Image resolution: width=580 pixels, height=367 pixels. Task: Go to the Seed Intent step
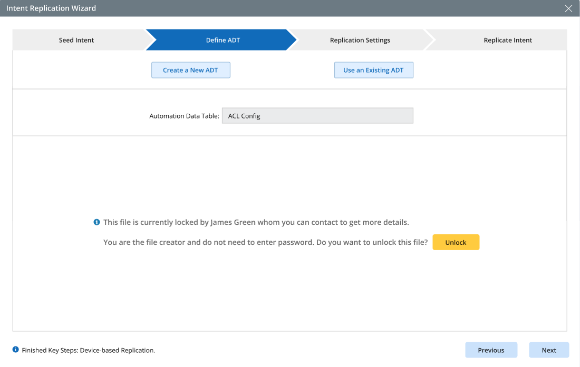coord(76,40)
